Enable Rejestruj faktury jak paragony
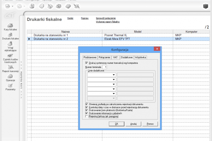This screenshot has width=212, height=141. [x=87, y=116]
